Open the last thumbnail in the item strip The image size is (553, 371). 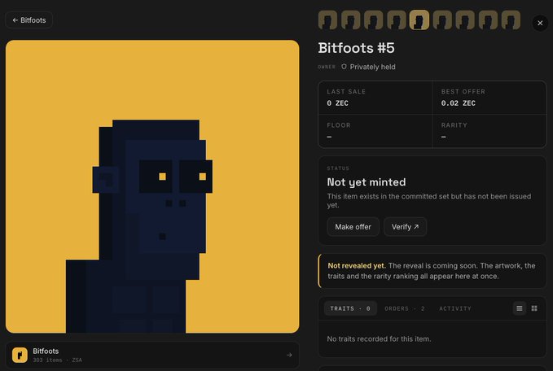pos(511,20)
